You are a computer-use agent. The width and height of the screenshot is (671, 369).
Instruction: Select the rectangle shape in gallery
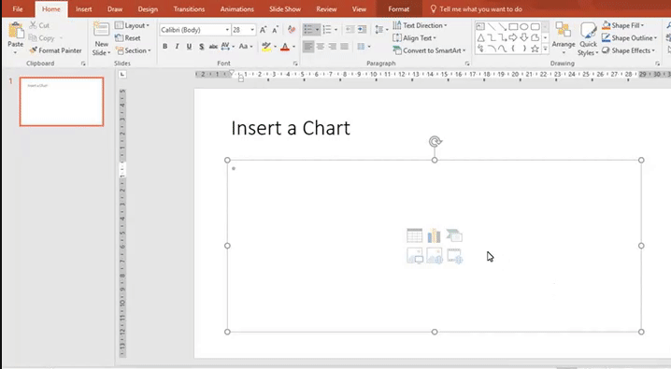click(x=513, y=26)
